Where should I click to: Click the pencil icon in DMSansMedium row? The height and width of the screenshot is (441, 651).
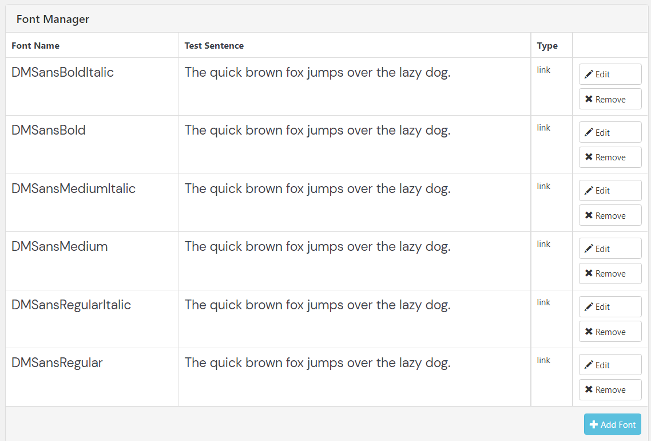point(589,249)
